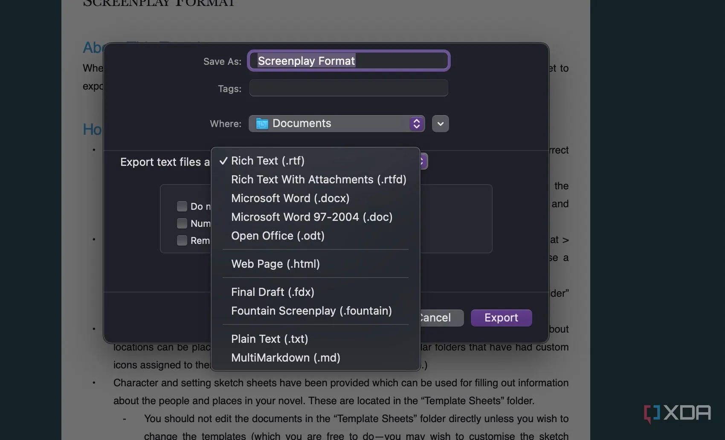Select Web Page (.html) format
Image resolution: width=725 pixels, height=440 pixels.
(x=316, y=264)
